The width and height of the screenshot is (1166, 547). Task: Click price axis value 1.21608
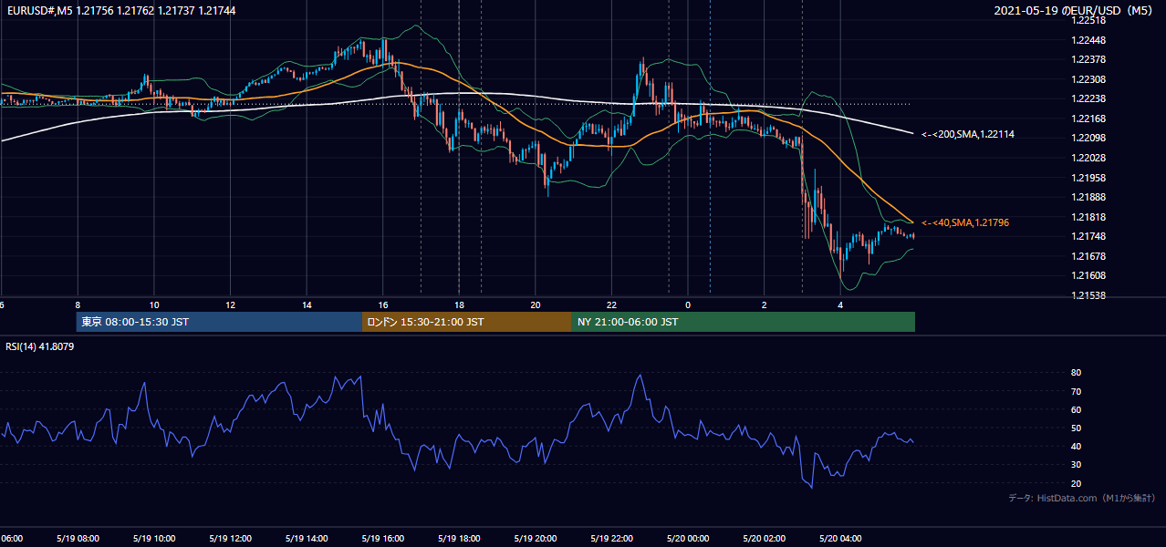click(1089, 275)
